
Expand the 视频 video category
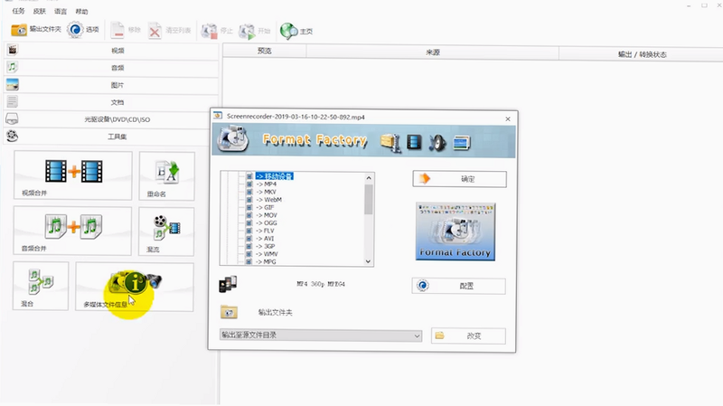tap(111, 51)
